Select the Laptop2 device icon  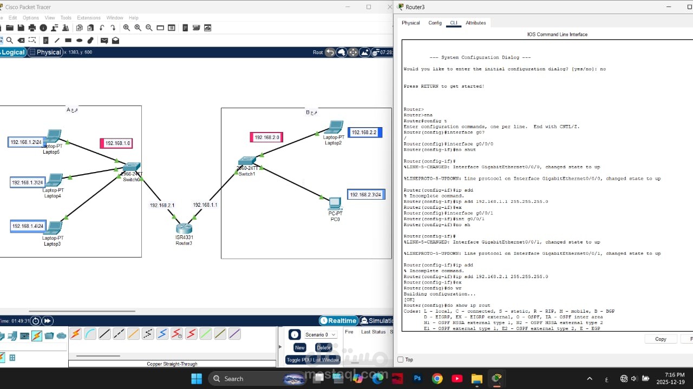335,127
